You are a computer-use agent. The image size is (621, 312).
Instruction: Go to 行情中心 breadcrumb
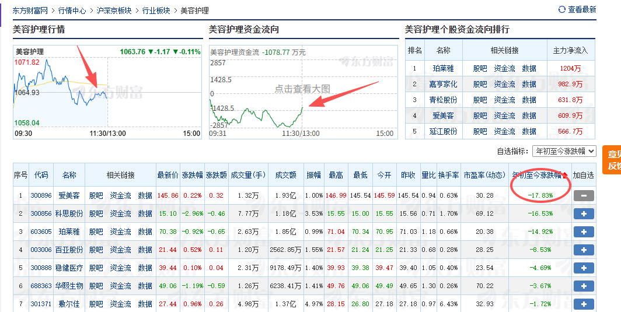(x=72, y=10)
